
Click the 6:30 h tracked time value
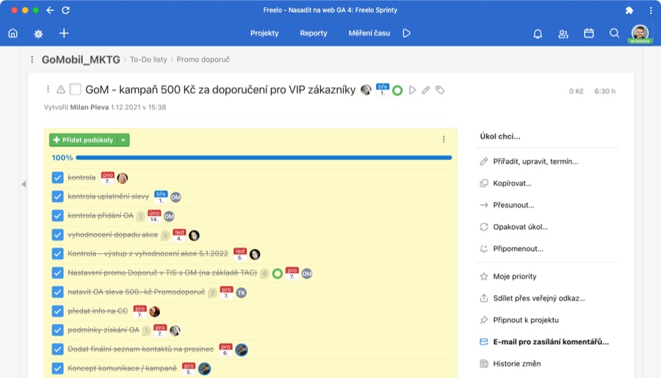605,91
